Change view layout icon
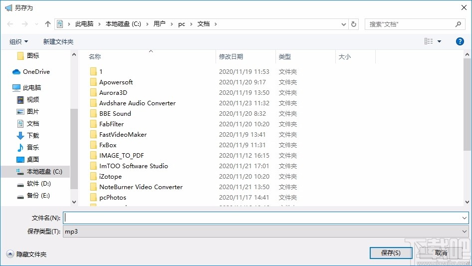 (x=429, y=41)
